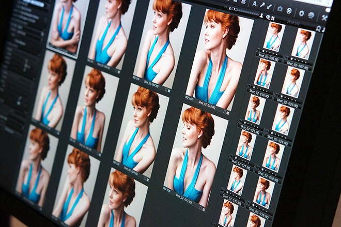Click corner icon beside viewer label Shot_02-024.IIQ
341x227 pixels.
click(x=148, y=180)
